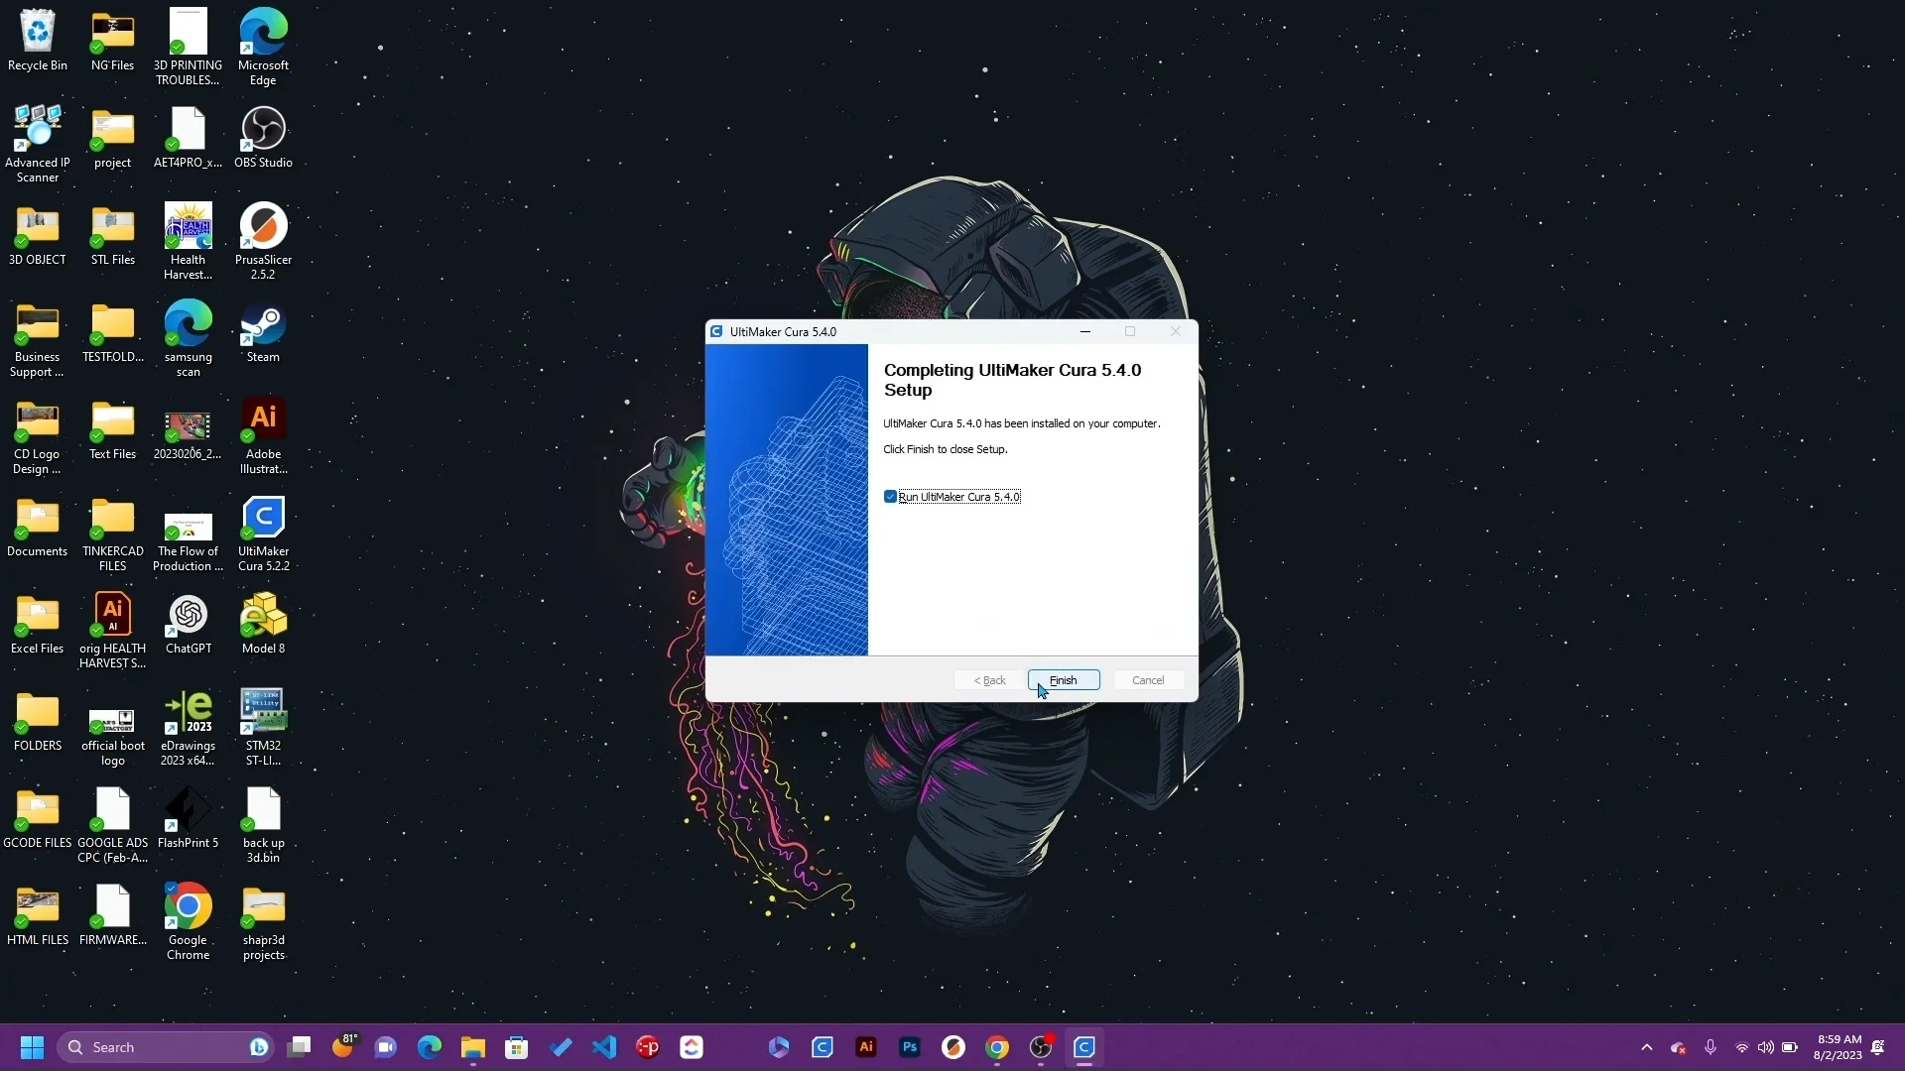Viewport: 1905px width, 1071px height.
Task: Select the Health Harvest desktop file
Action: coord(189,241)
